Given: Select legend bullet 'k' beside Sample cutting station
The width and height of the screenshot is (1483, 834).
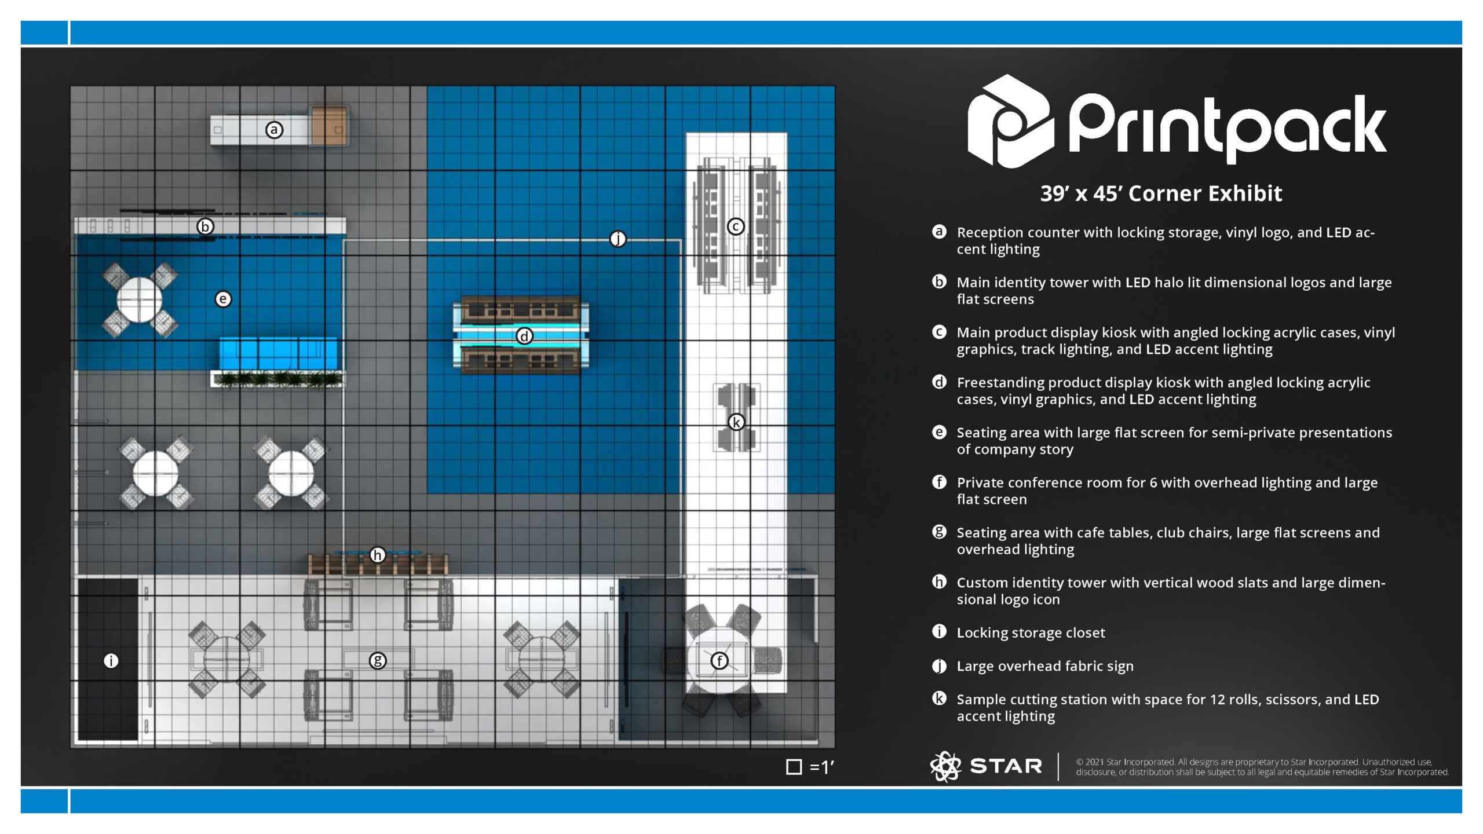Looking at the screenshot, I should 939,698.
